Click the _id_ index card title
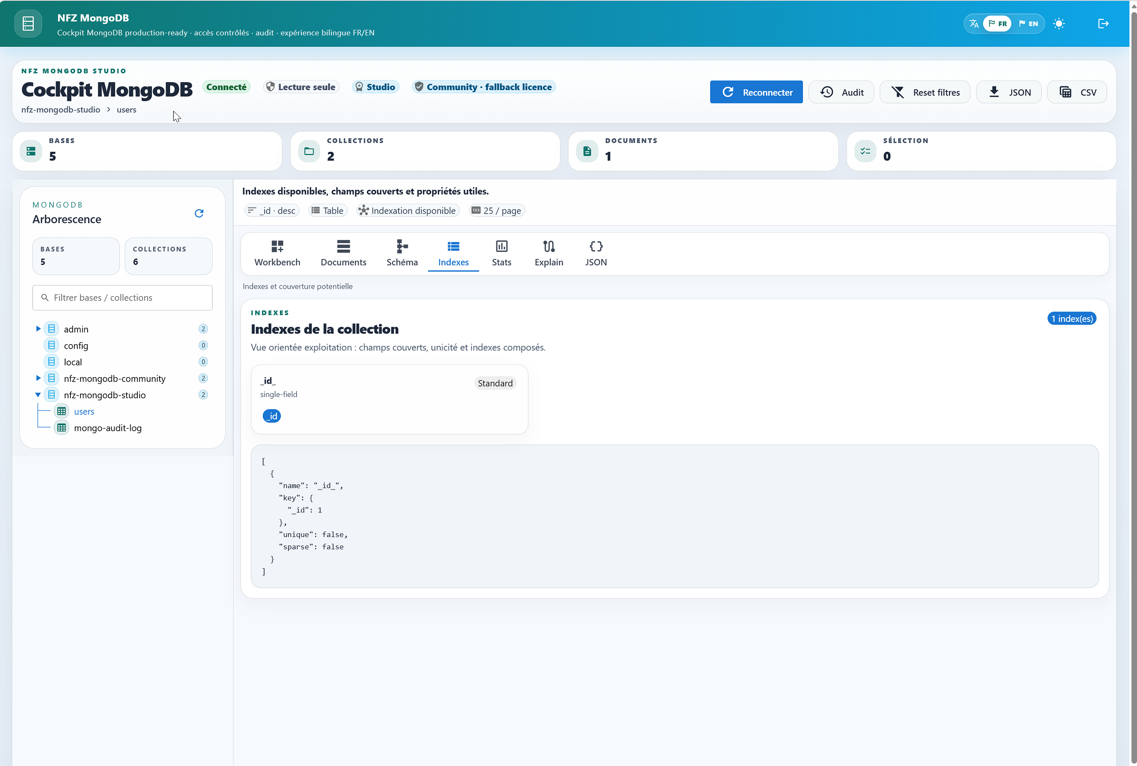The height and width of the screenshot is (766, 1137). click(268, 381)
